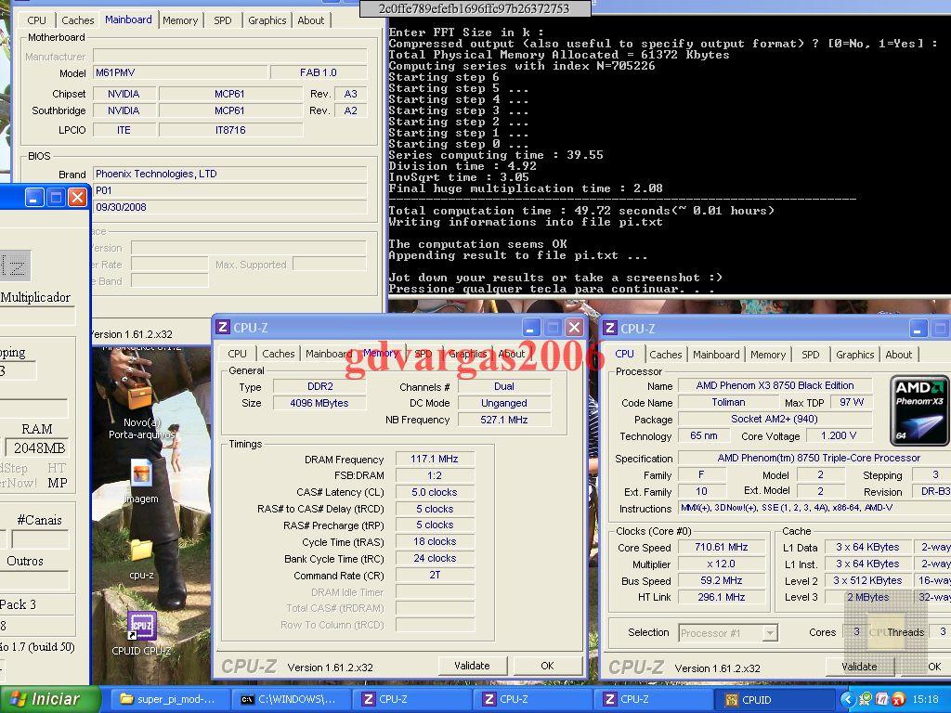Open the cpu-z folder on the desktop

[141, 557]
